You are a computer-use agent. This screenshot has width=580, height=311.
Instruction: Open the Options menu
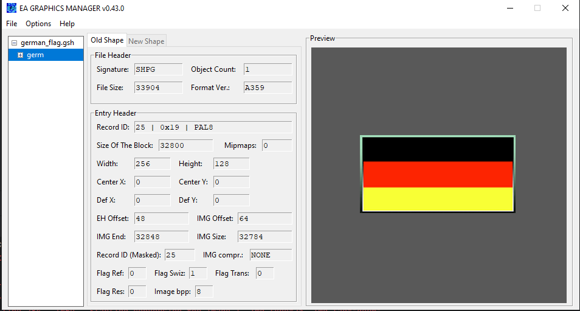38,24
